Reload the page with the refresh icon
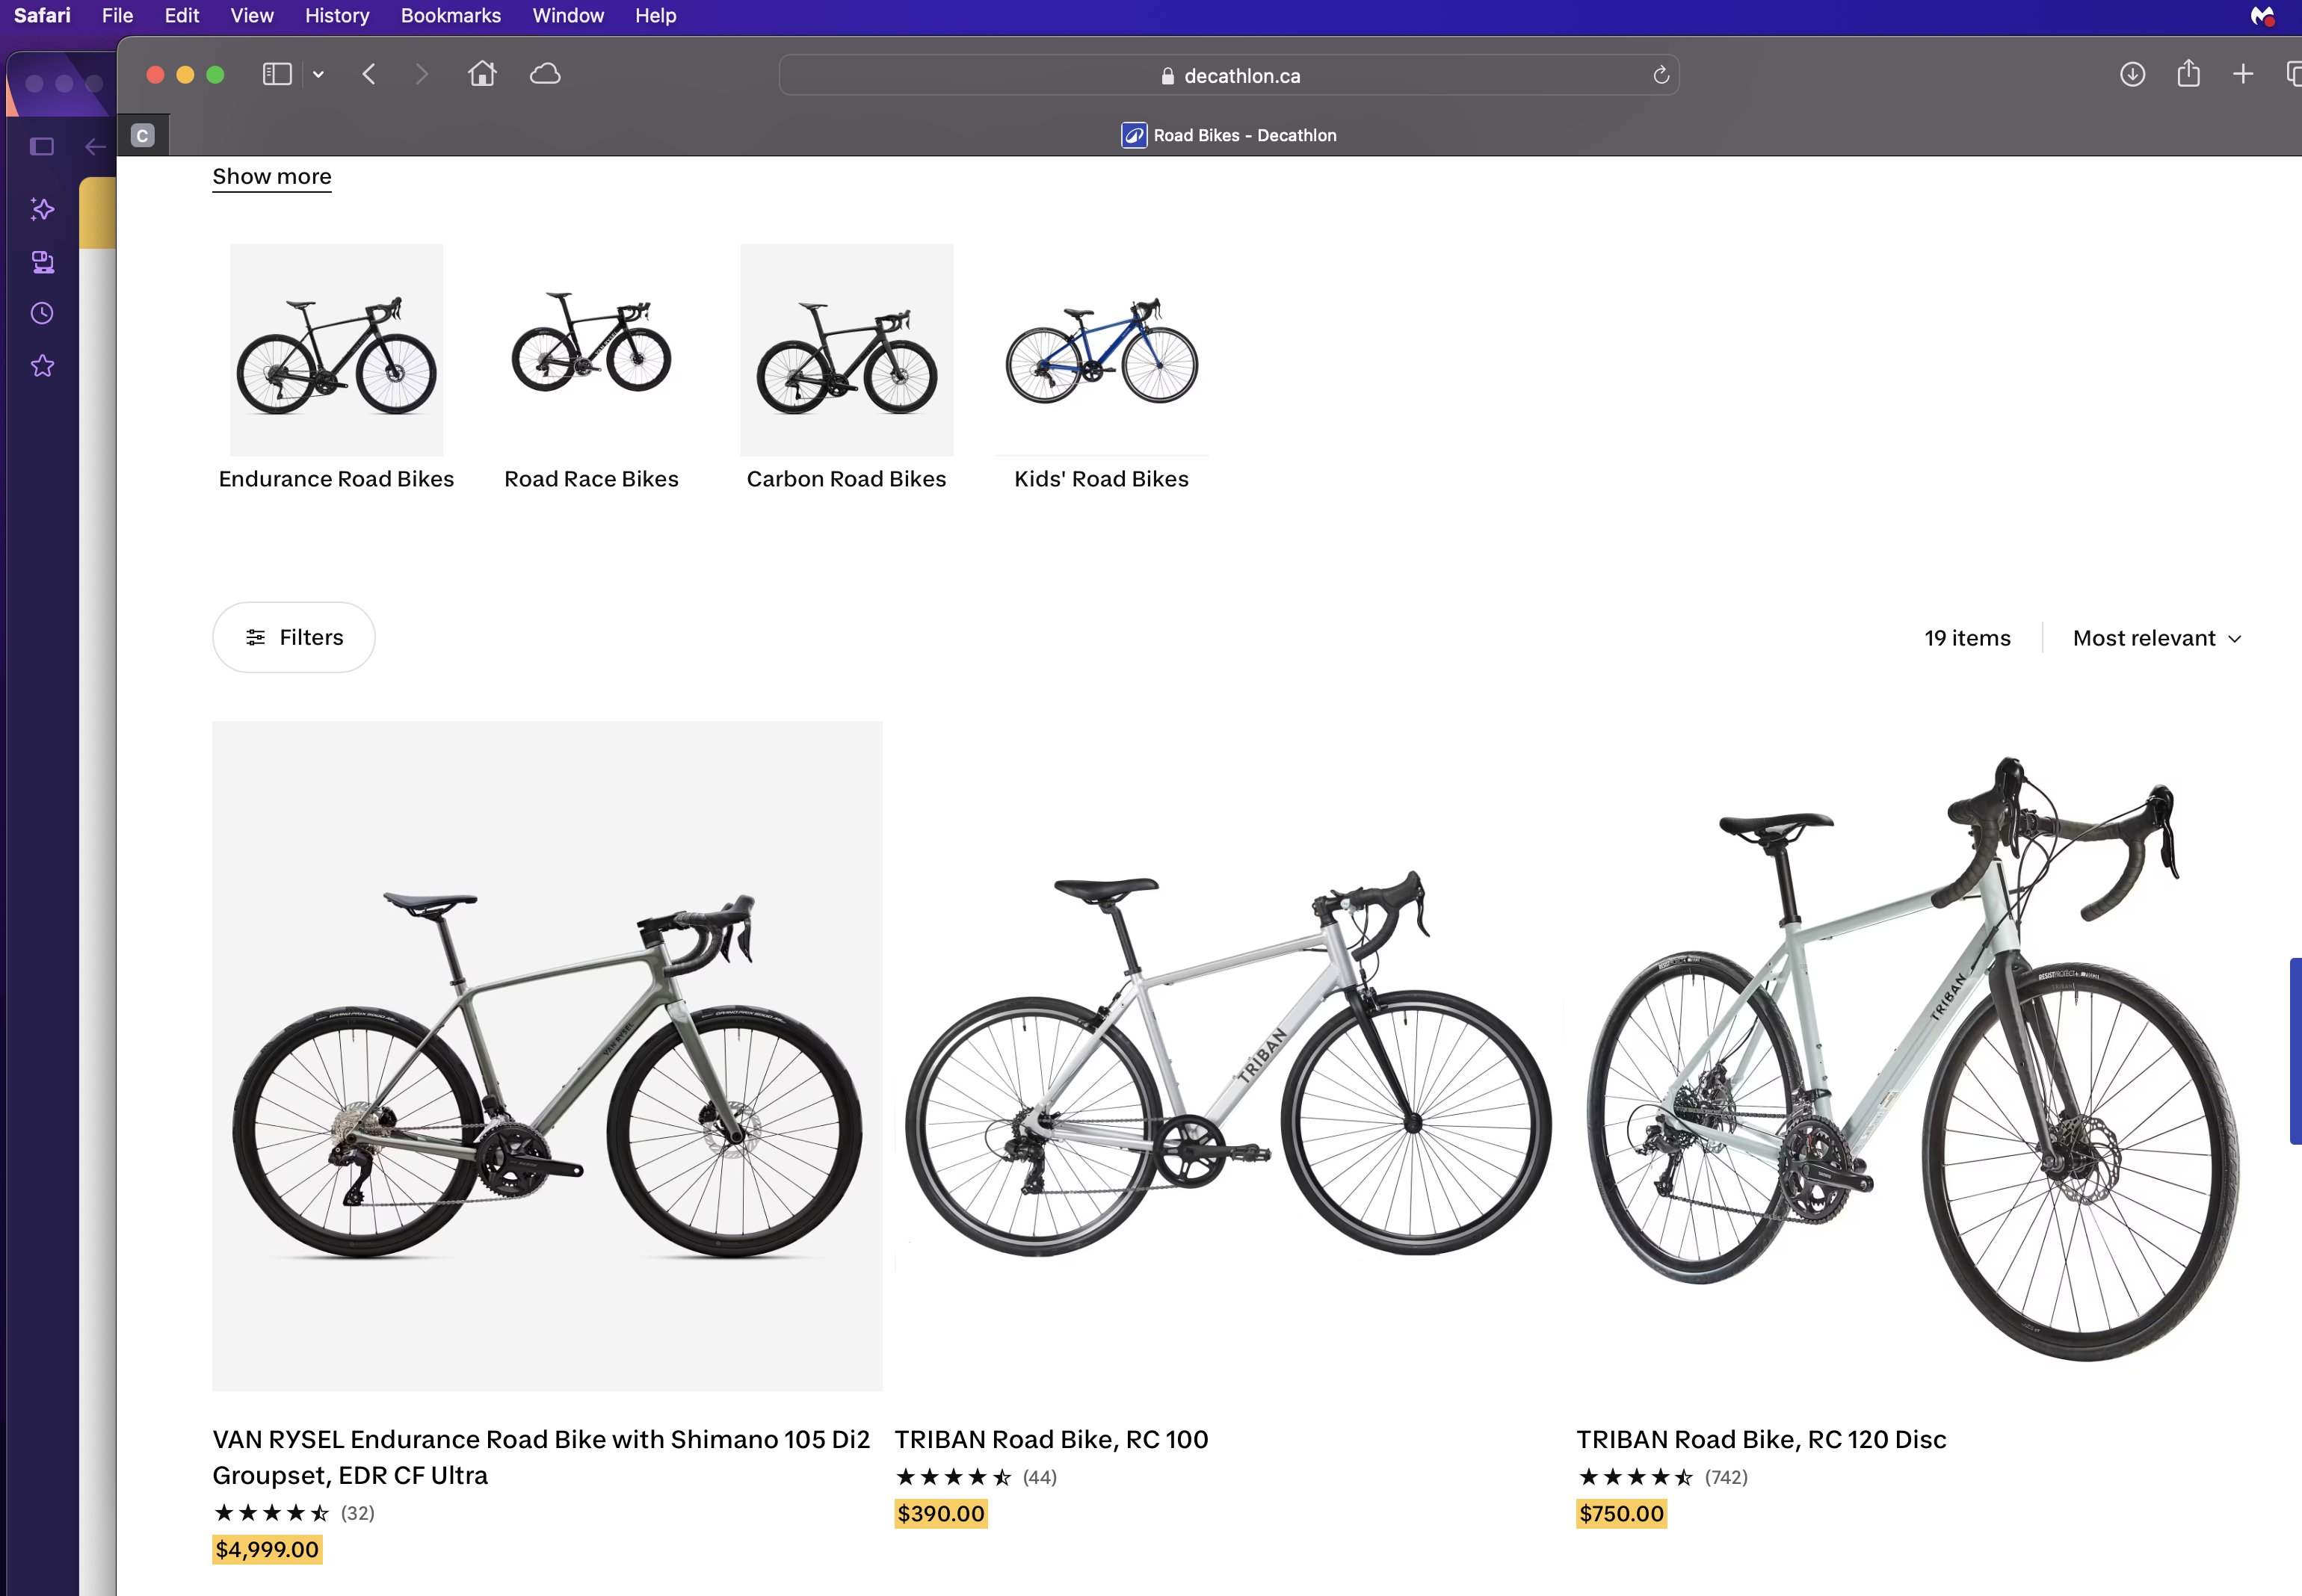Image resolution: width=2302 pixels, height=1596 pixels. point(1661,75)
